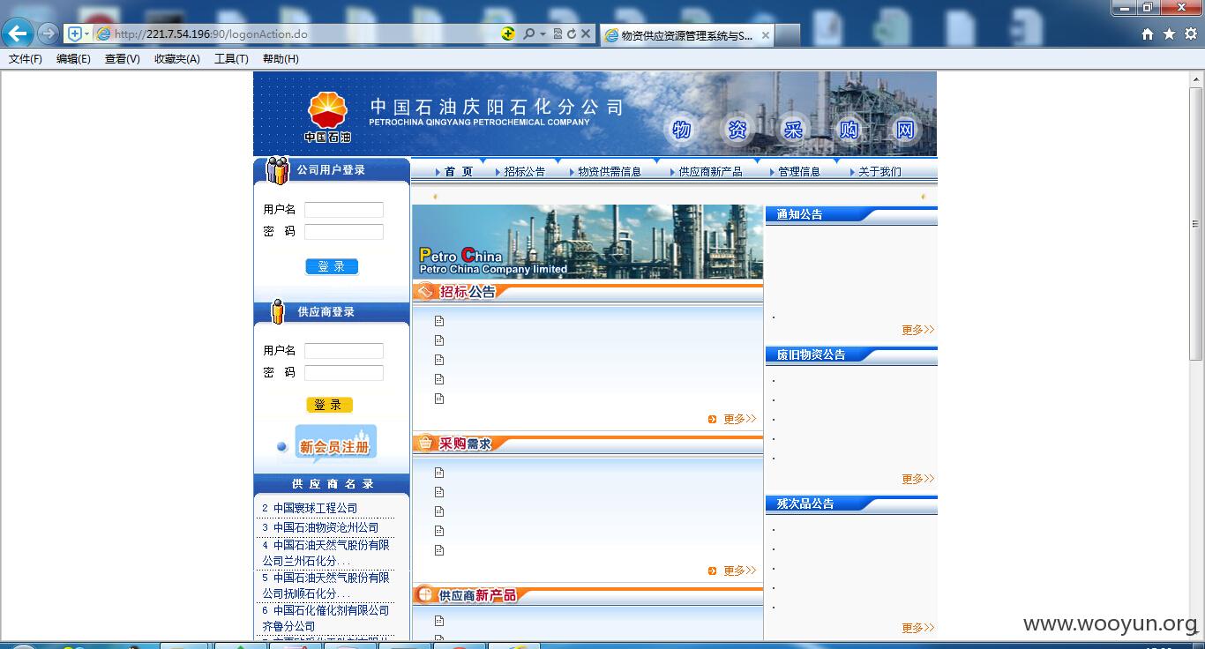Click the 招标公告 section header icon
Viewport: 1205px width, 649px height.
tap(426, 292)
